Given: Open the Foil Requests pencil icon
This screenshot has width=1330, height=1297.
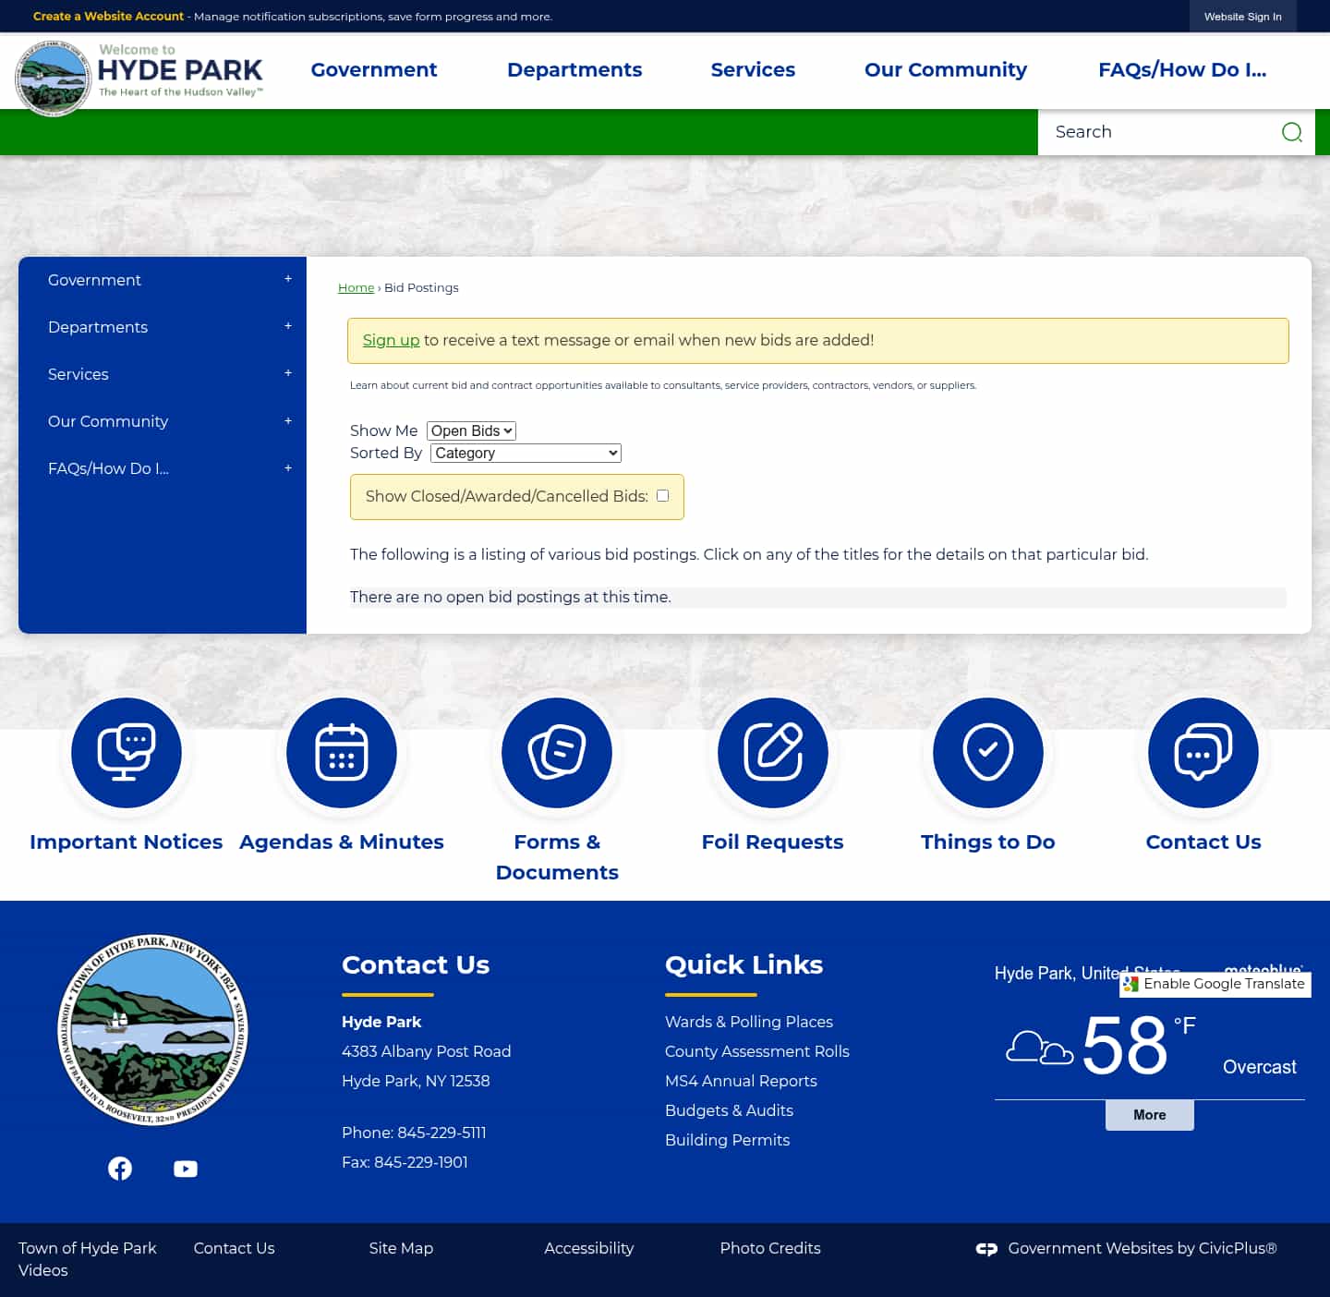Looking at the screenshot, I should click(772, 753).
